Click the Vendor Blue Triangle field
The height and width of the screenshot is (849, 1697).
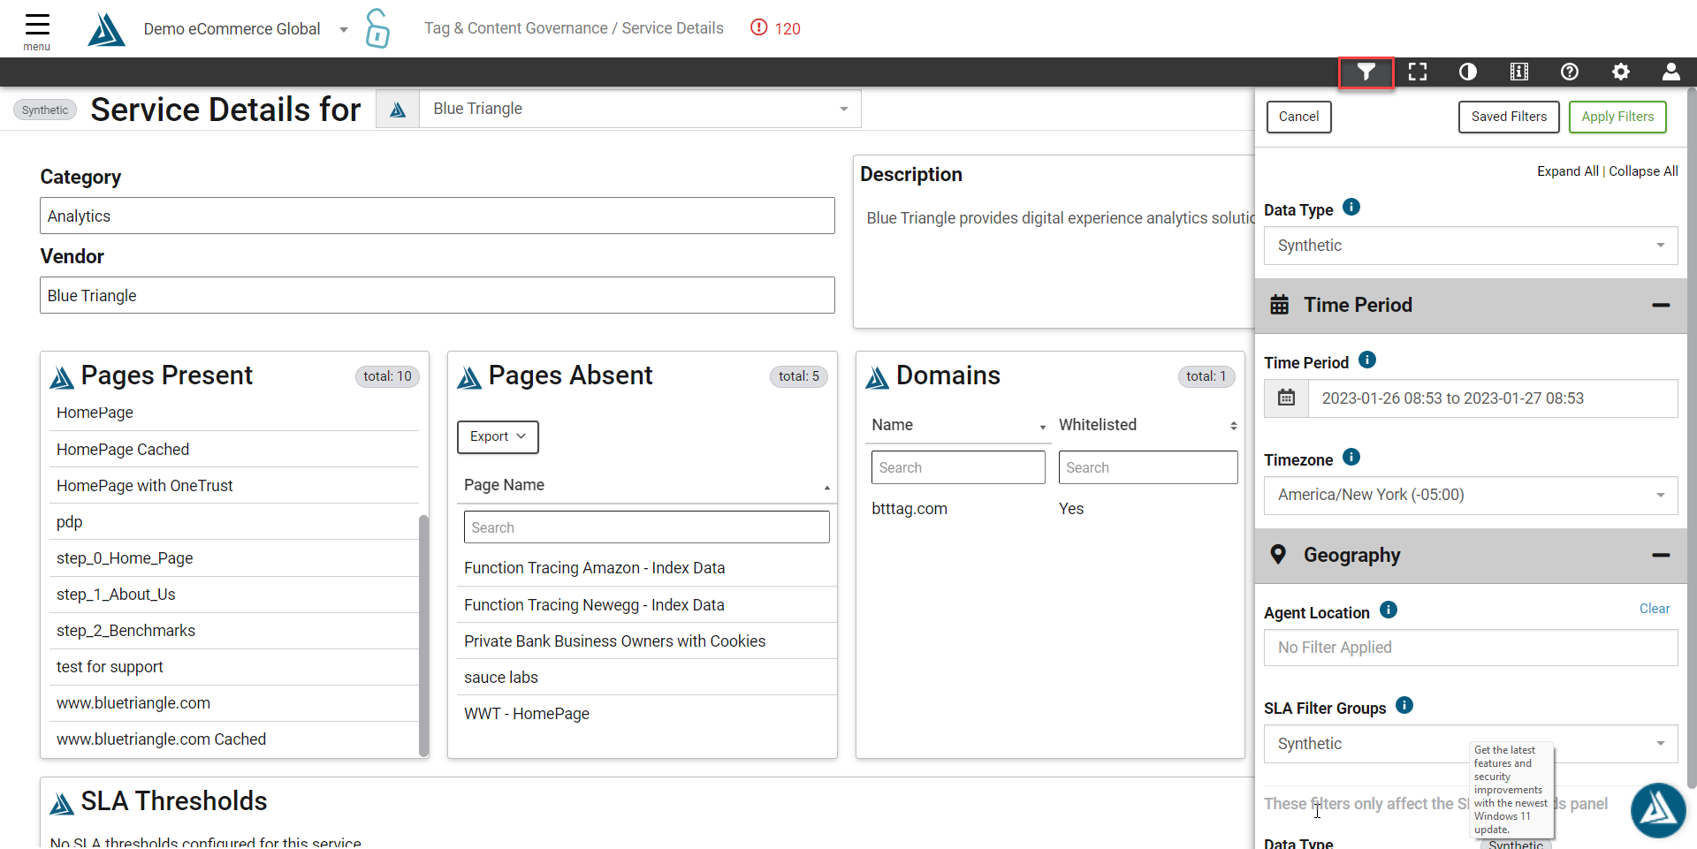tap(438, 295)
